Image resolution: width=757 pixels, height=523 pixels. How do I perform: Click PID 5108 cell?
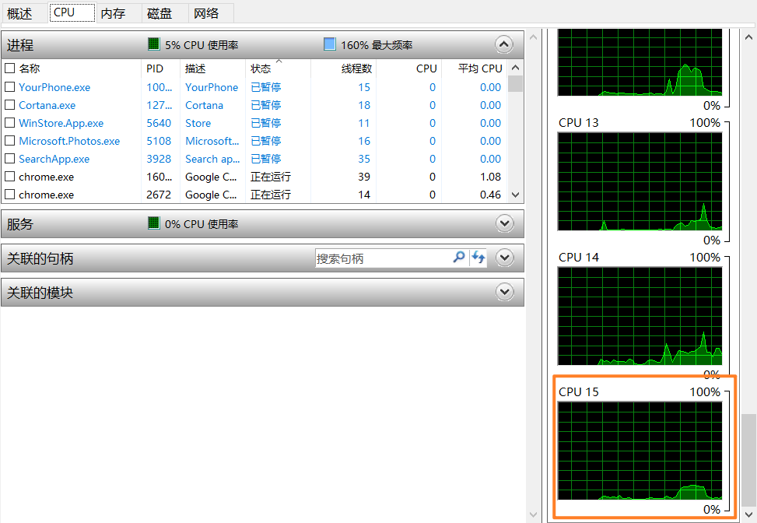(x=159, y=141)
